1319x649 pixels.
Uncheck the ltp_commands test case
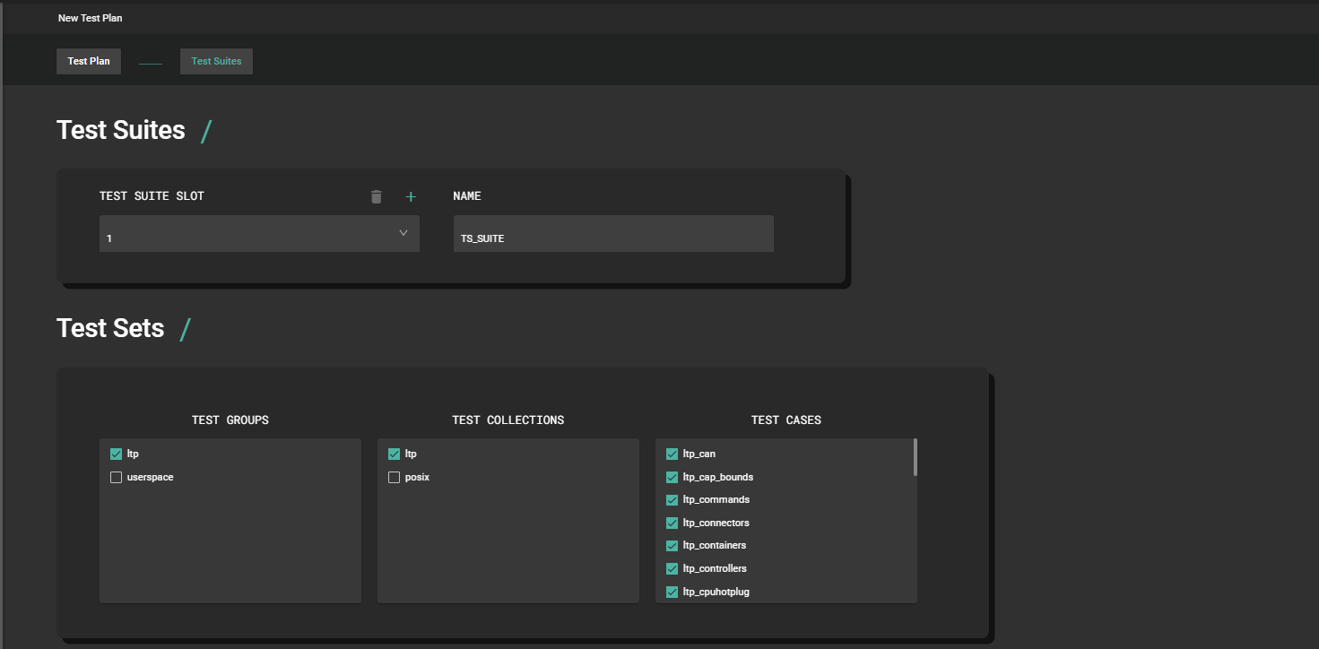[672, 500]
